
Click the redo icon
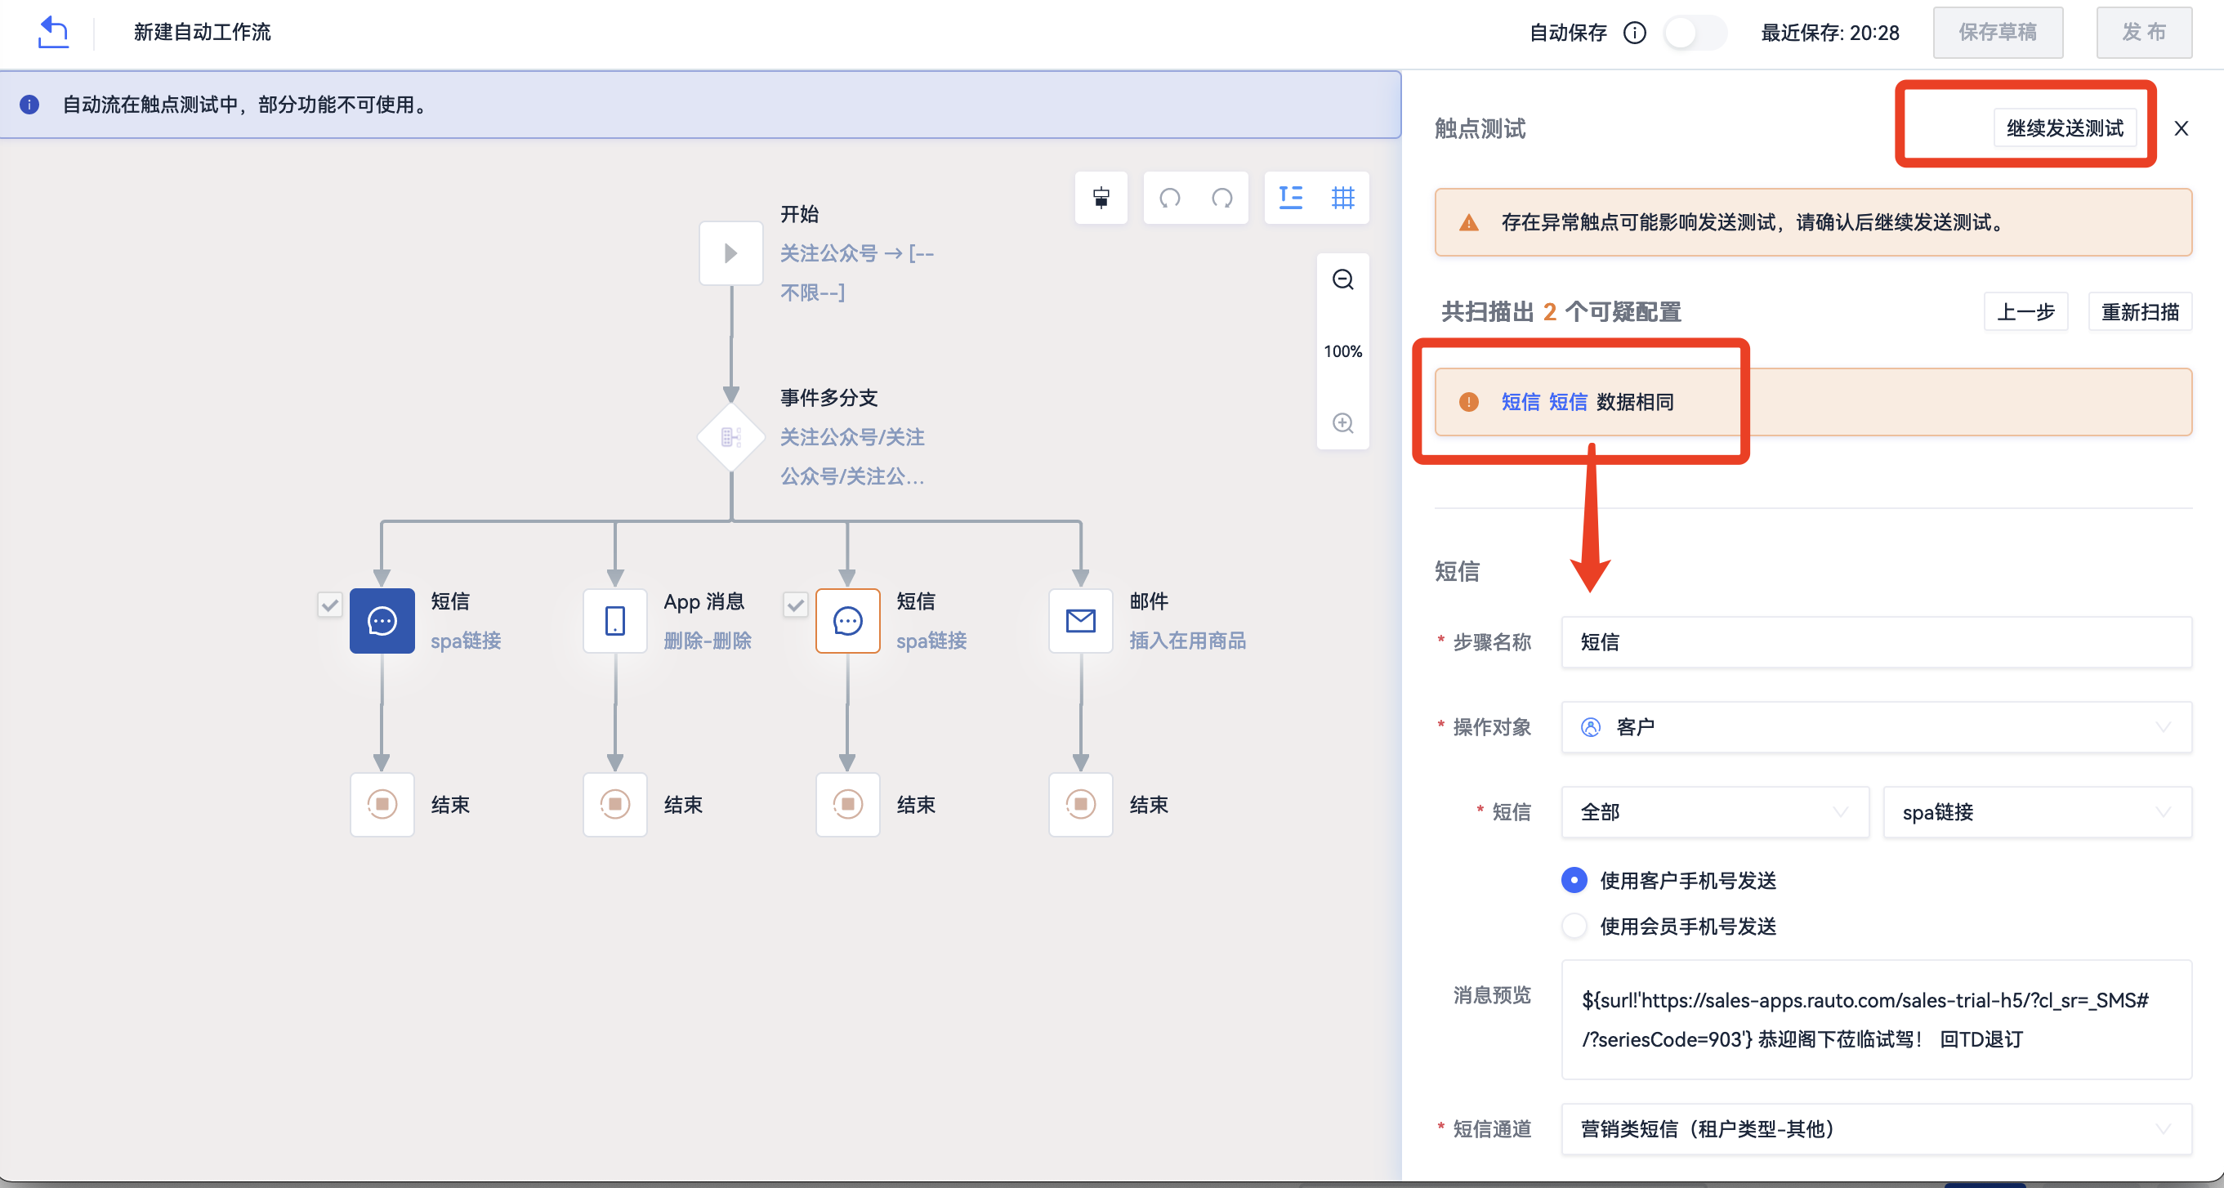pos(1221,198)
